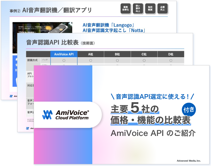Screen dimensions: 211x166
Task: Click the circle in AmiVoice API batch cell
Action: tap(64, 60)
